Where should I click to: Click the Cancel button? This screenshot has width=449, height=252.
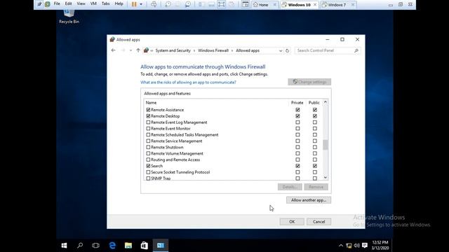tap(319, 221)
